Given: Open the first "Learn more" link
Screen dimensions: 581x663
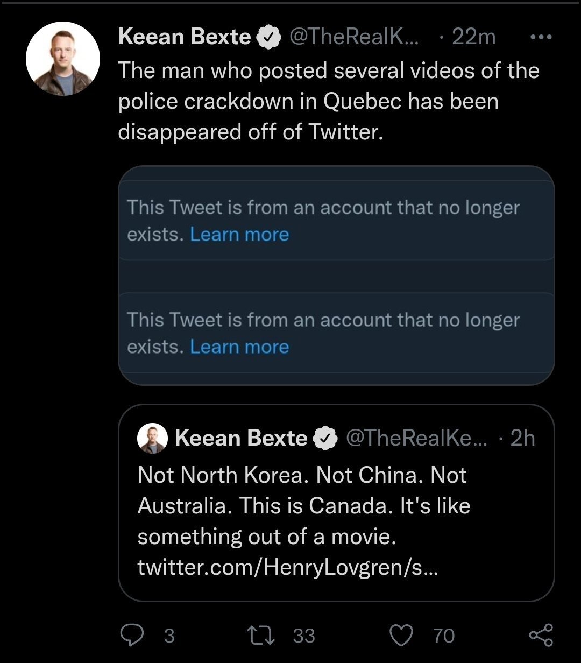Looking at the screenshot, I should (239, 235).
